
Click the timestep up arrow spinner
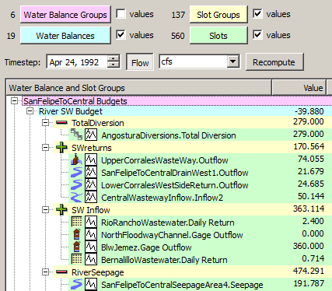click(114, 58)
